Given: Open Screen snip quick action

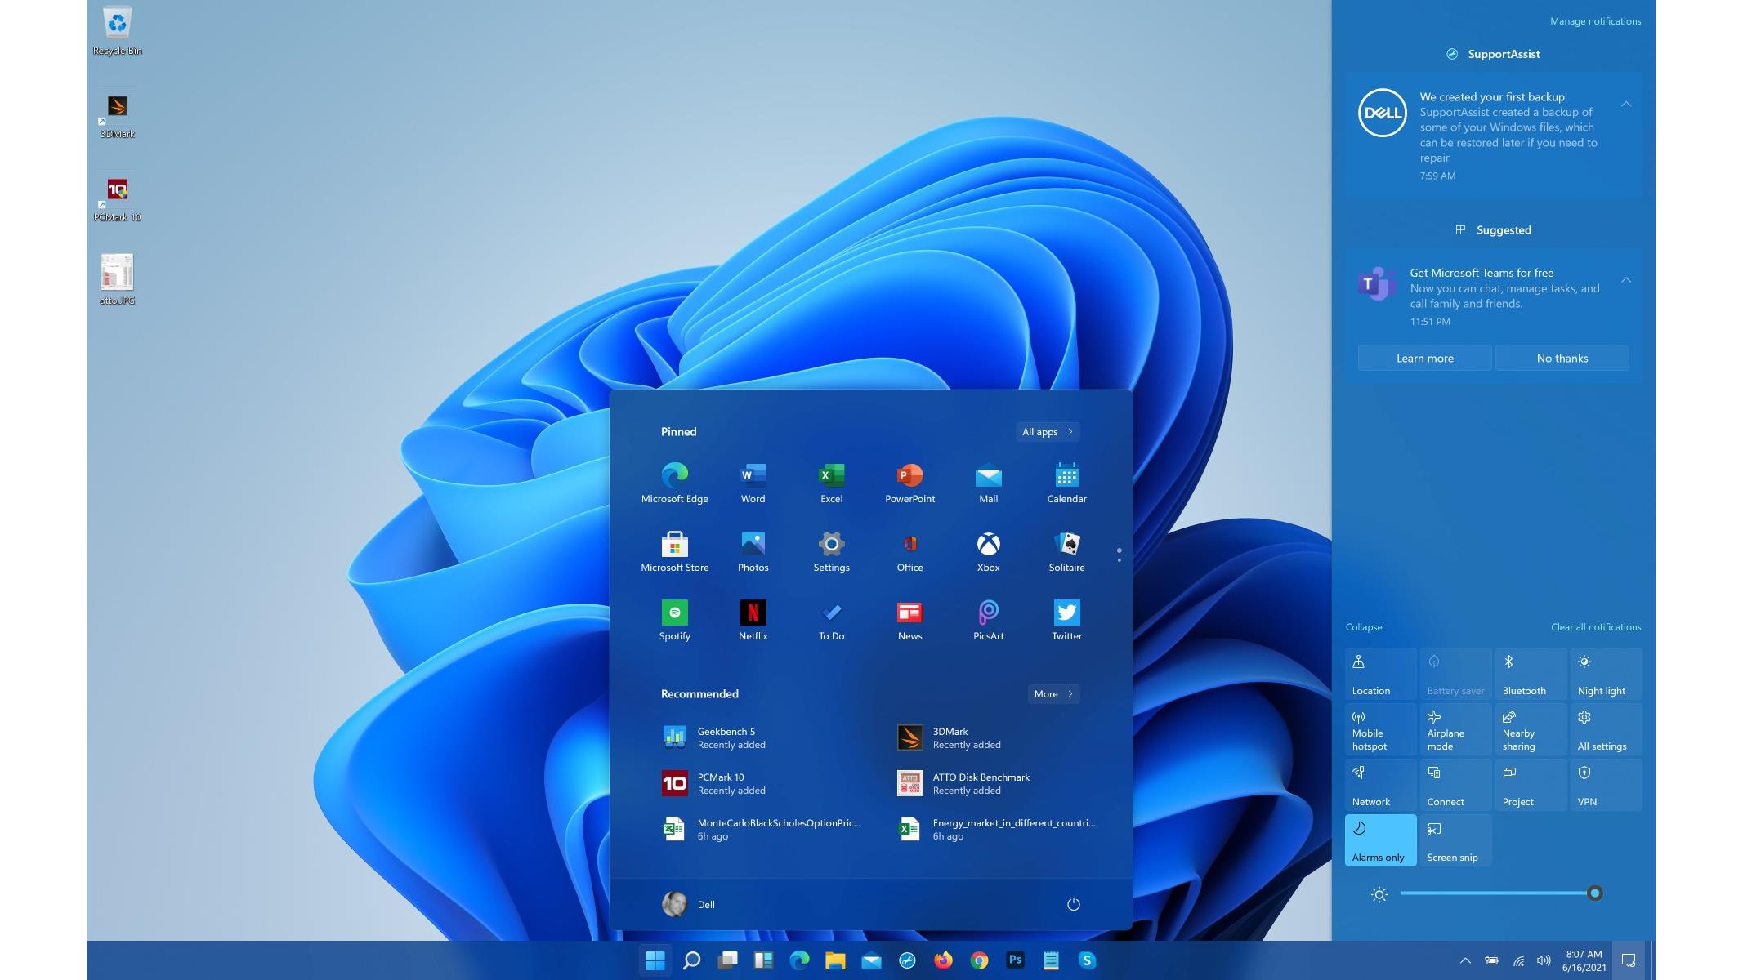Looking at the screenshot, I should pyautogui.click(x=1455, y=840).
